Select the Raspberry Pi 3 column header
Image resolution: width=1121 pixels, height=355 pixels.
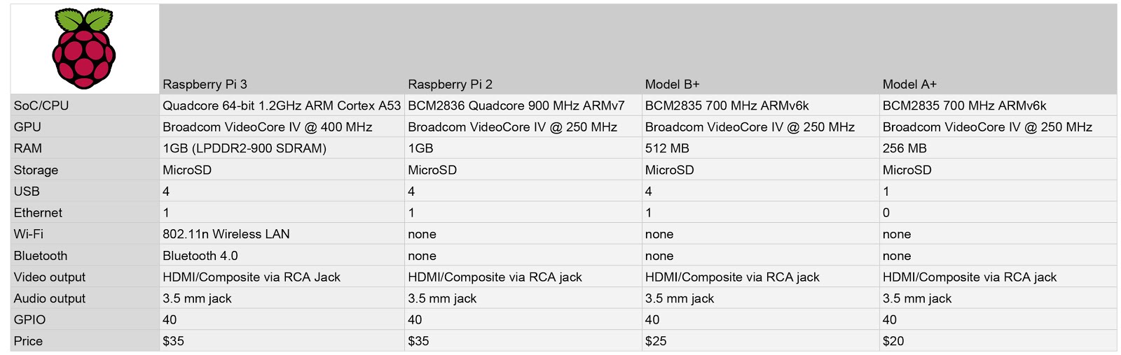pyautogui.click(x=205, y=85)
